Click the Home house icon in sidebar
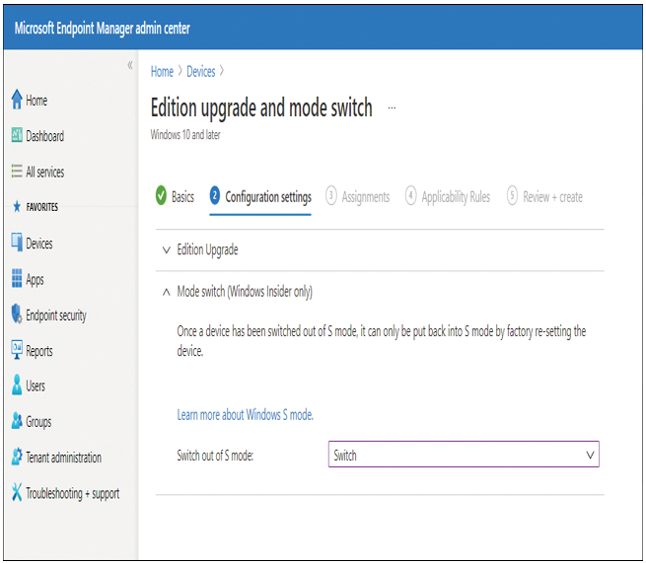 [x=17, y=100]
